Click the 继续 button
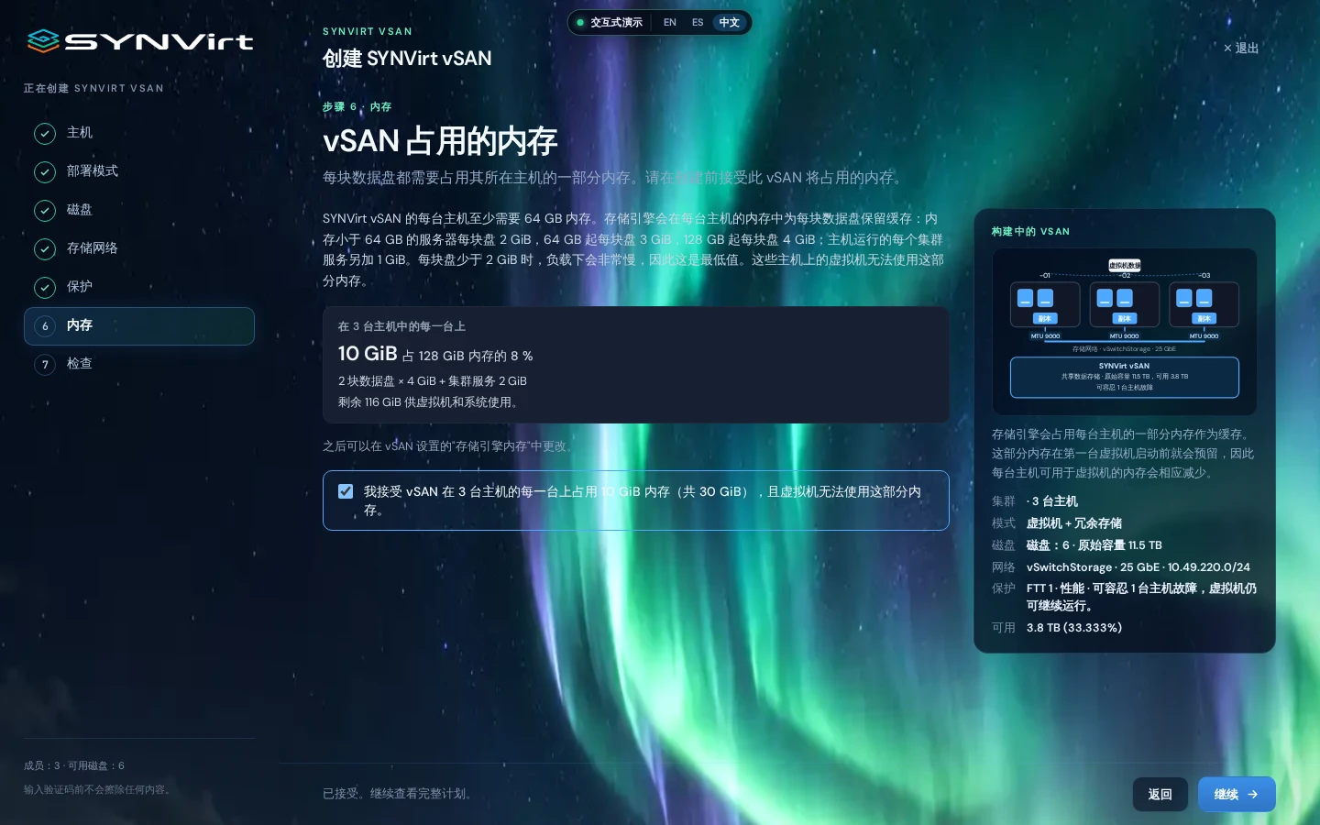Viewport: 1320px width, 825px height. coord(1237,795)
